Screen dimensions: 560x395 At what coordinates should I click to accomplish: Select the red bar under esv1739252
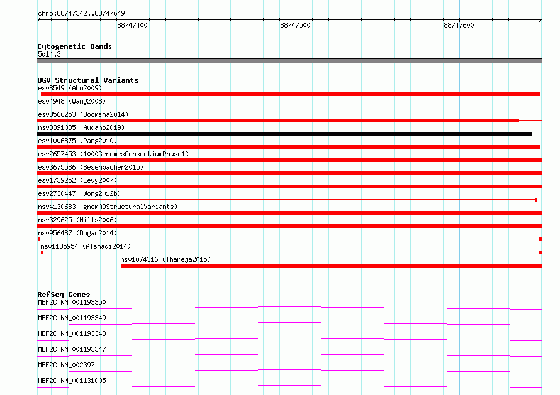(289, 187)
